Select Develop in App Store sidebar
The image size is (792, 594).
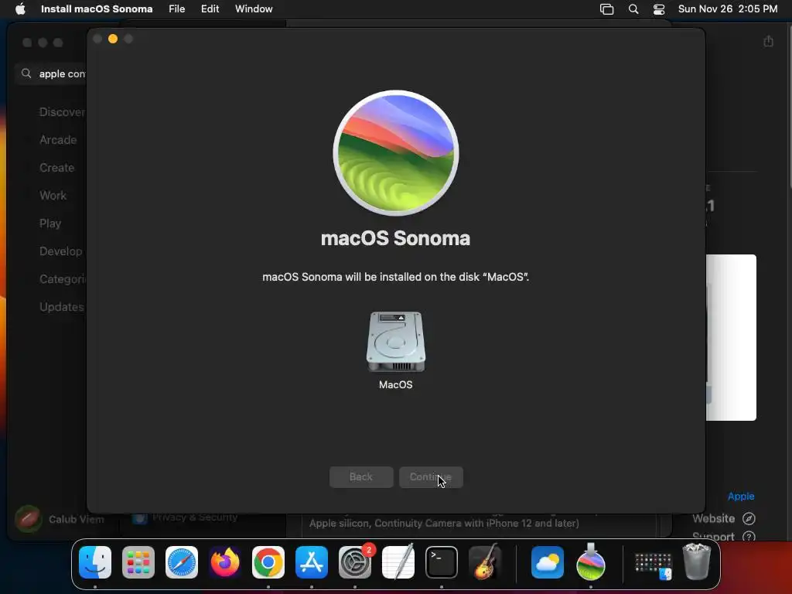[x=60, y=251]
